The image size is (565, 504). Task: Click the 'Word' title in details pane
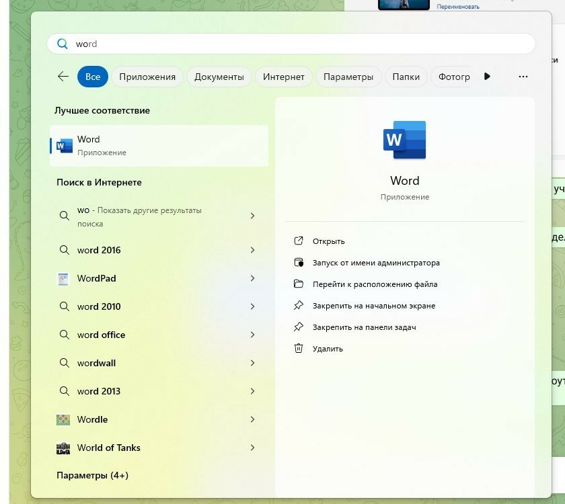click(x=404, y=180)
